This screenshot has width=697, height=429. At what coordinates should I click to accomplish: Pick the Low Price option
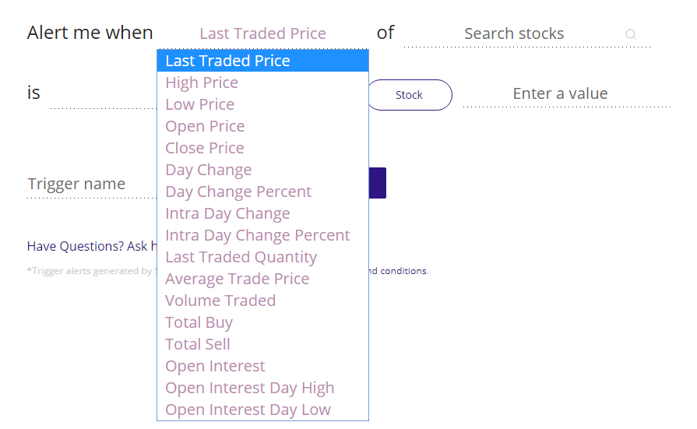[262, 104]
